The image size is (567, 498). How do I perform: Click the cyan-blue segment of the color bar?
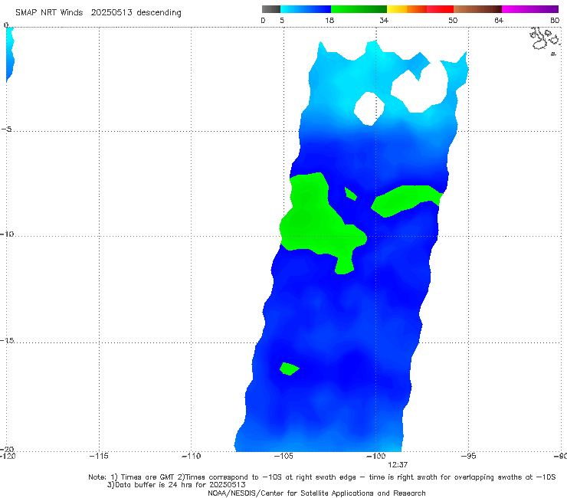pyautogui.click(x=306, y=9)
